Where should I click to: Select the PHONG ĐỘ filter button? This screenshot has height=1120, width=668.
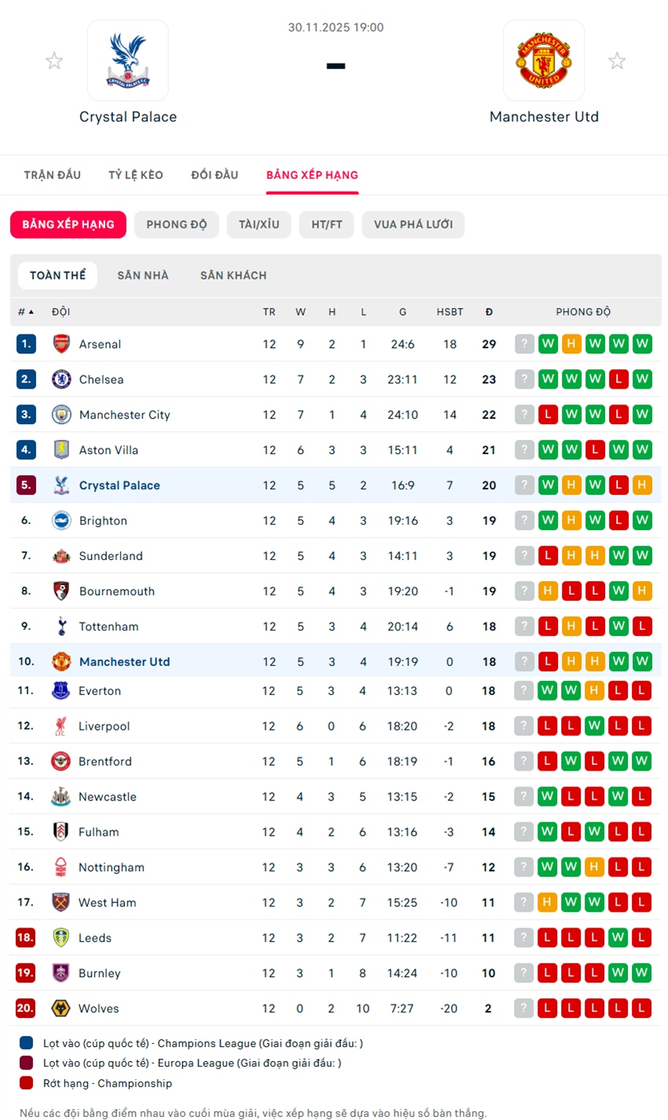[x=177, y=225]
